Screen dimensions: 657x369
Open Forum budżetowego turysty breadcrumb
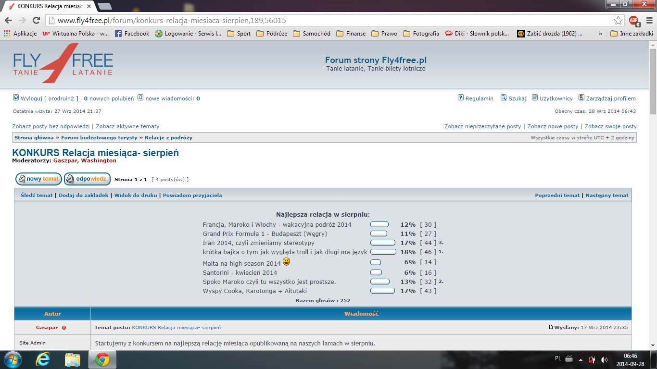[x=99, y=138]
